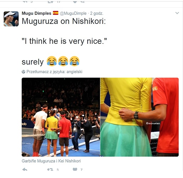The width and height of the screenshot is (183, 178).
Task: Open the left photo of the tennis court
Action: (x=61, y=117)
